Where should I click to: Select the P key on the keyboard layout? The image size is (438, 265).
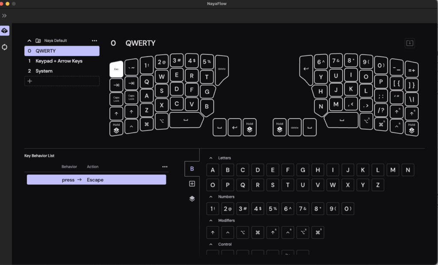381,82
